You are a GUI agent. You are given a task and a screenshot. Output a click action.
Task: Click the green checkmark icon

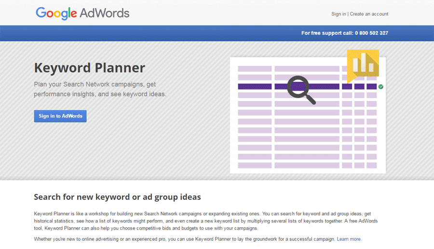[x=381, y=87]
